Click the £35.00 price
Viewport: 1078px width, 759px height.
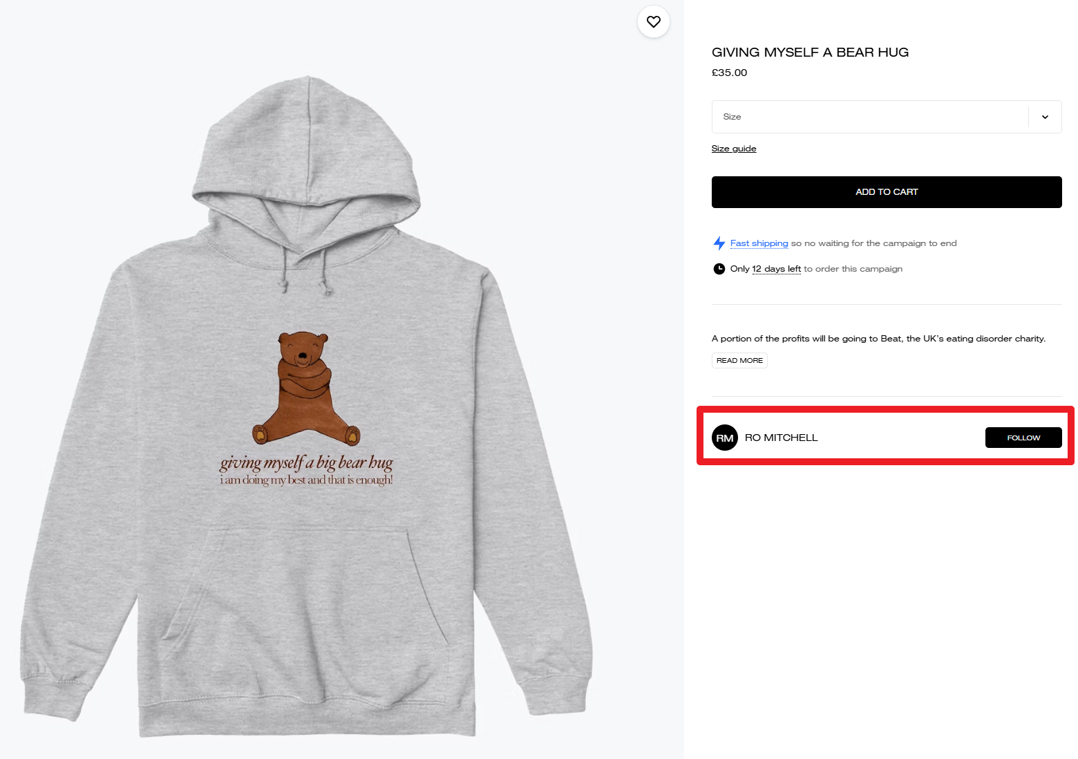729,73
